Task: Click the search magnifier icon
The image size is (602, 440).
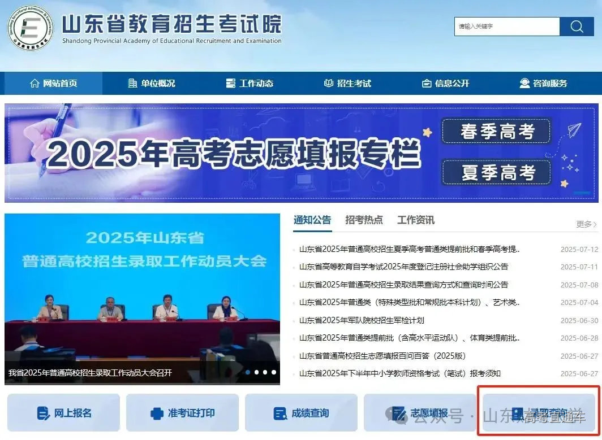Action: 577,26
